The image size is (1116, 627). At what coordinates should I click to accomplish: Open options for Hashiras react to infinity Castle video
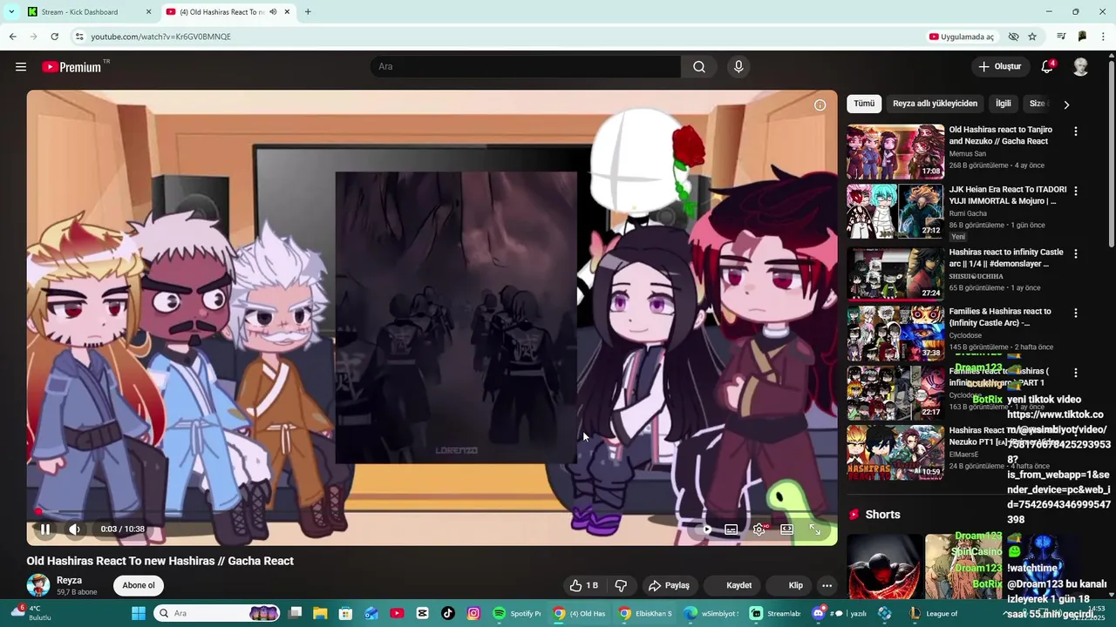(x=1075, y=253)
